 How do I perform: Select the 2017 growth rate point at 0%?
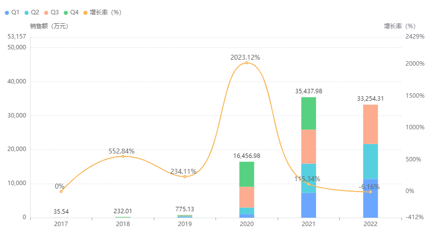(x=61, y=191)
